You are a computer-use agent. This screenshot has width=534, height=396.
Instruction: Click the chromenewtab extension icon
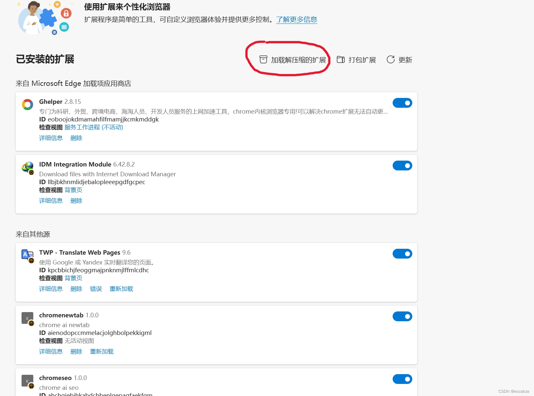pyautogui.click(x=28, y=319)
